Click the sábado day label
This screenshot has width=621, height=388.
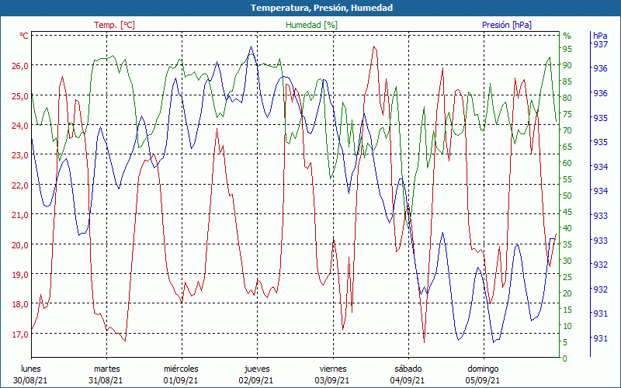click(408, 369)
